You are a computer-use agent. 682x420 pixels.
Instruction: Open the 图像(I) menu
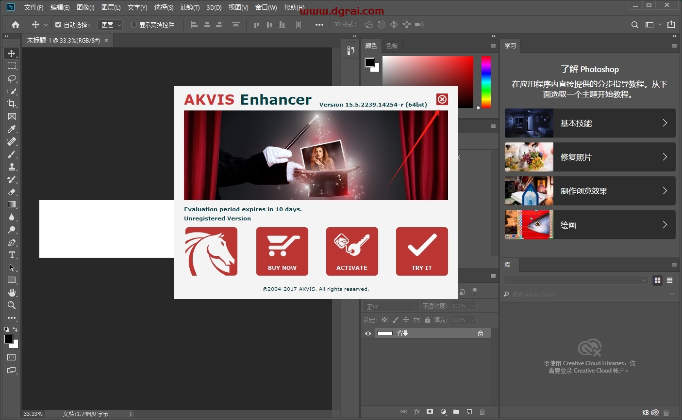pyautogui.click(x=85, y=7)
